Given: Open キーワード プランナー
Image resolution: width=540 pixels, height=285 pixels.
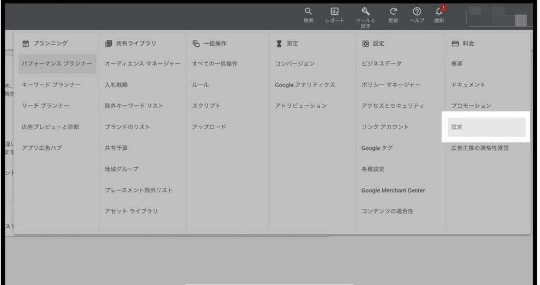Looking at the screenshot, I should (51, 85).
